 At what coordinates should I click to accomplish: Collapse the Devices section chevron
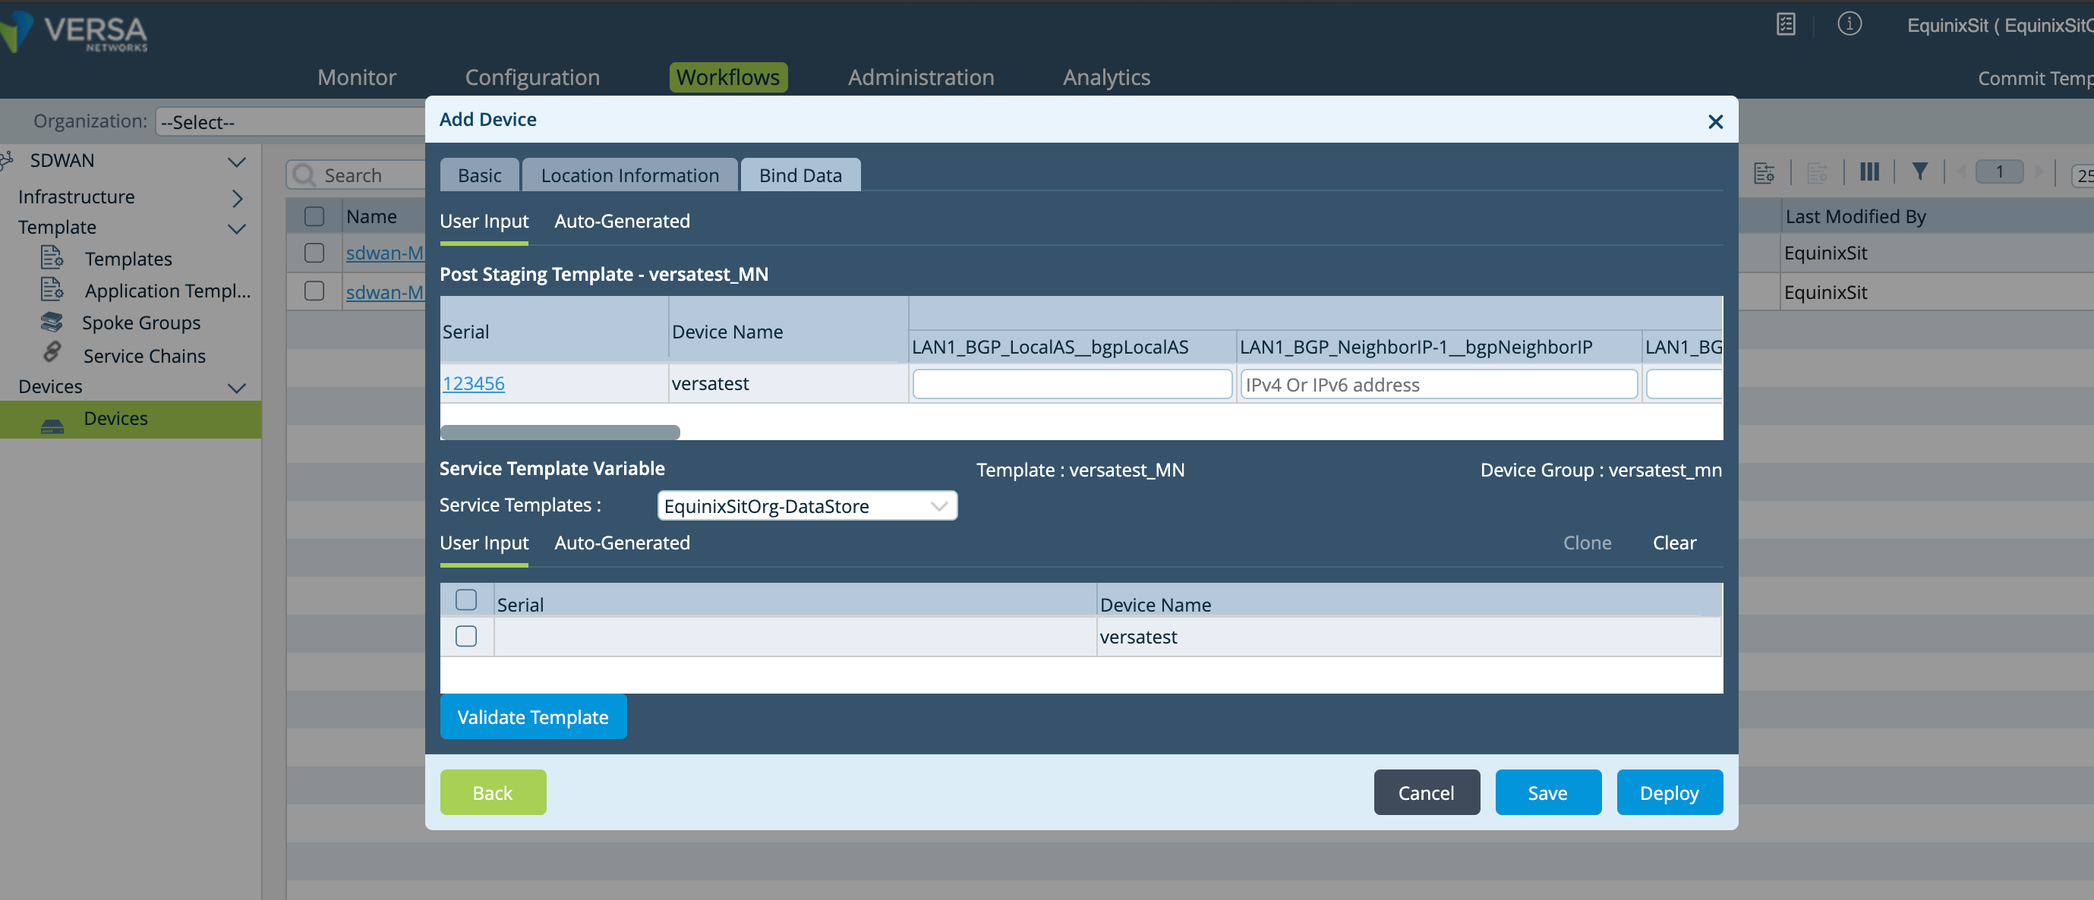click(237, 388)
